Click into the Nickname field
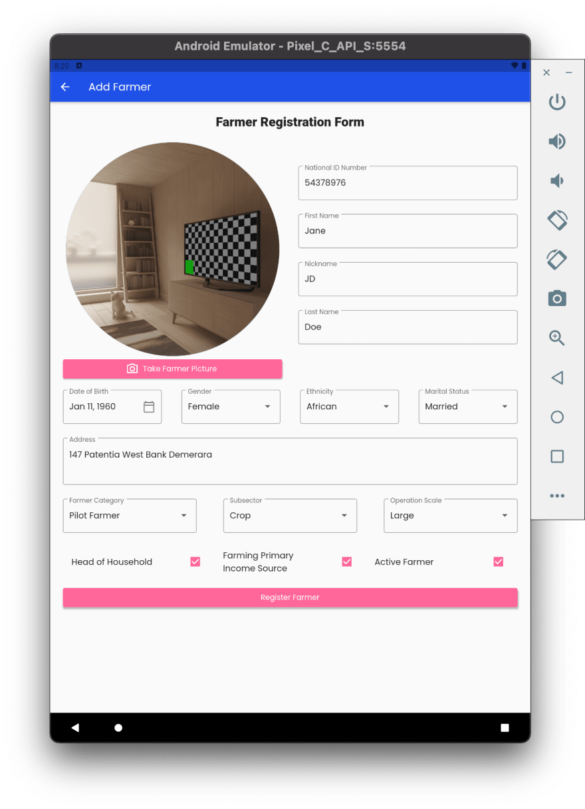Viewport: 585px width, 809px height. 408,279
